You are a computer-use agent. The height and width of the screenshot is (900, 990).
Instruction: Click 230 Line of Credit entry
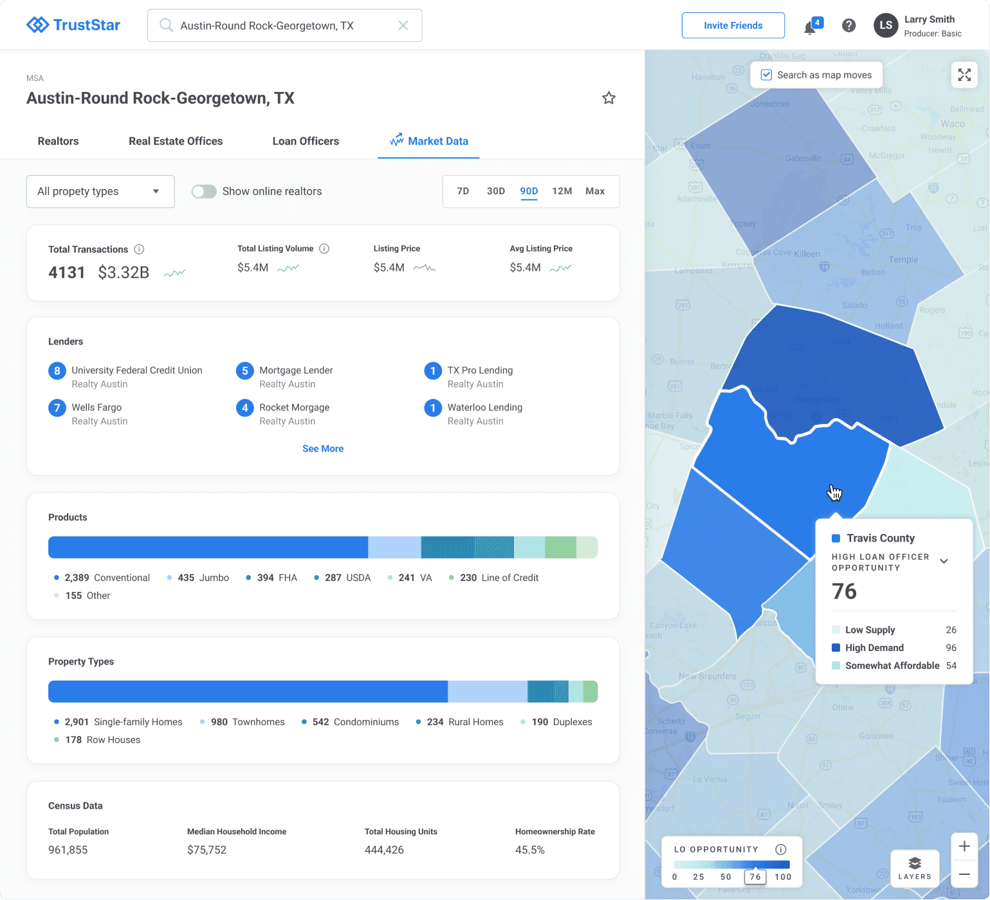click(x=493, y=578)
